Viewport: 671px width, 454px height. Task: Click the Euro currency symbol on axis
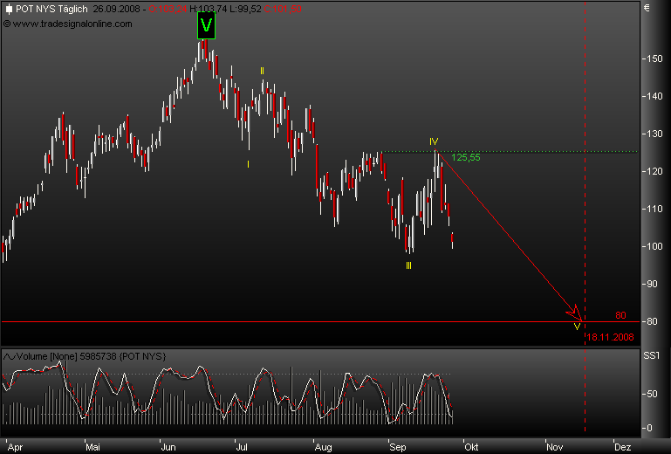click(x=647, y=7)
